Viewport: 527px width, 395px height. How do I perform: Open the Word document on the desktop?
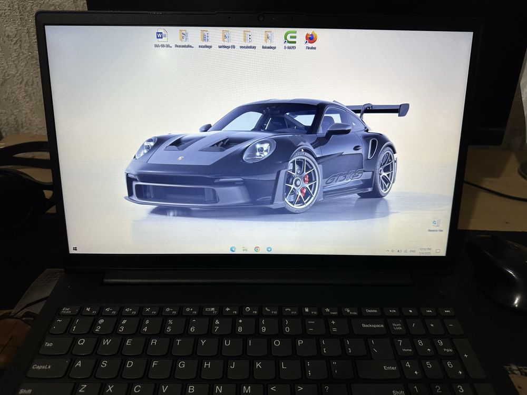coord(162,38)
